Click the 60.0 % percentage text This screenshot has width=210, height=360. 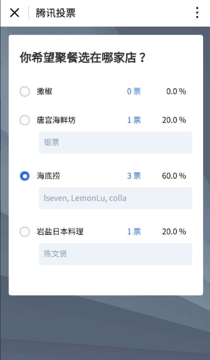[174, 176]
